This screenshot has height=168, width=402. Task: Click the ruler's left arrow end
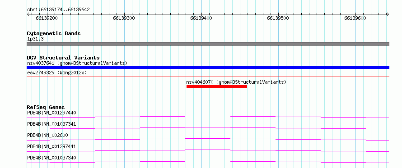pyautogui.click(x=28, y=14)
